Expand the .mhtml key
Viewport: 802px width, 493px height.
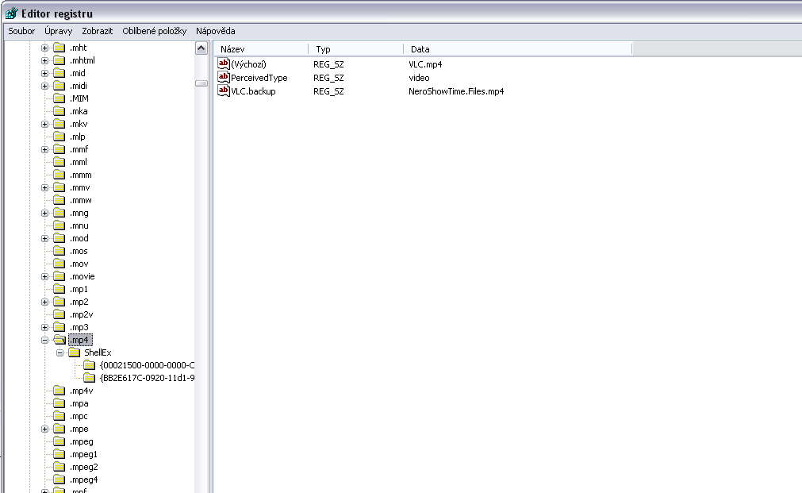tap(45, 61)
